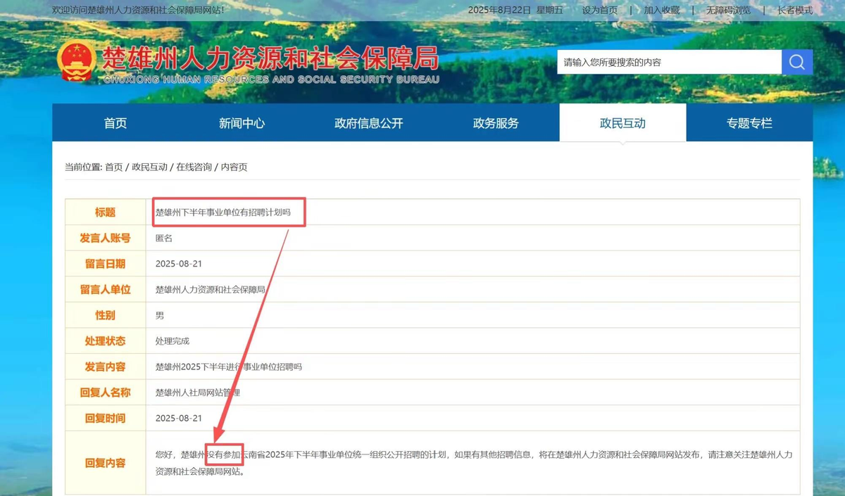This screenshot has height=496, width=845.
Task: Click the welcome text 欢迎访问楚雄州人力资源和社会保障局网站
Action: pyautogui.click(x=139, y=11)
